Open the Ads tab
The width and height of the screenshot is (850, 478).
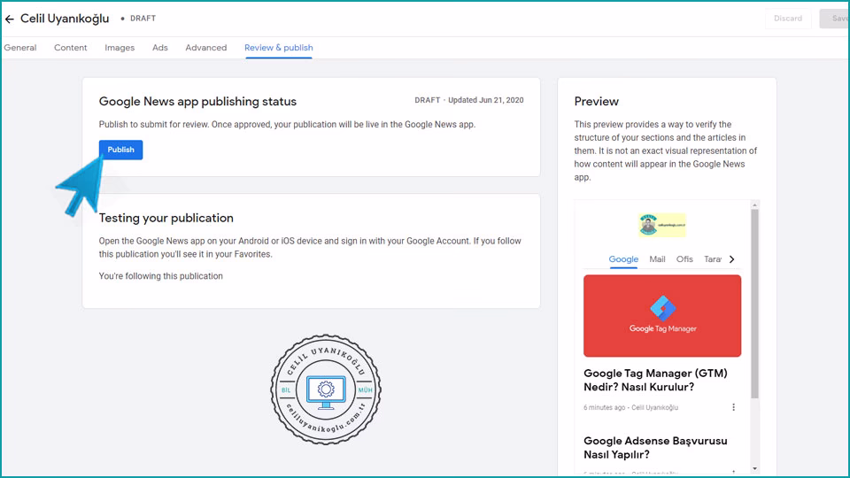(160, 48)
